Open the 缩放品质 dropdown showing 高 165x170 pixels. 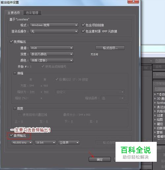(113, 98)
